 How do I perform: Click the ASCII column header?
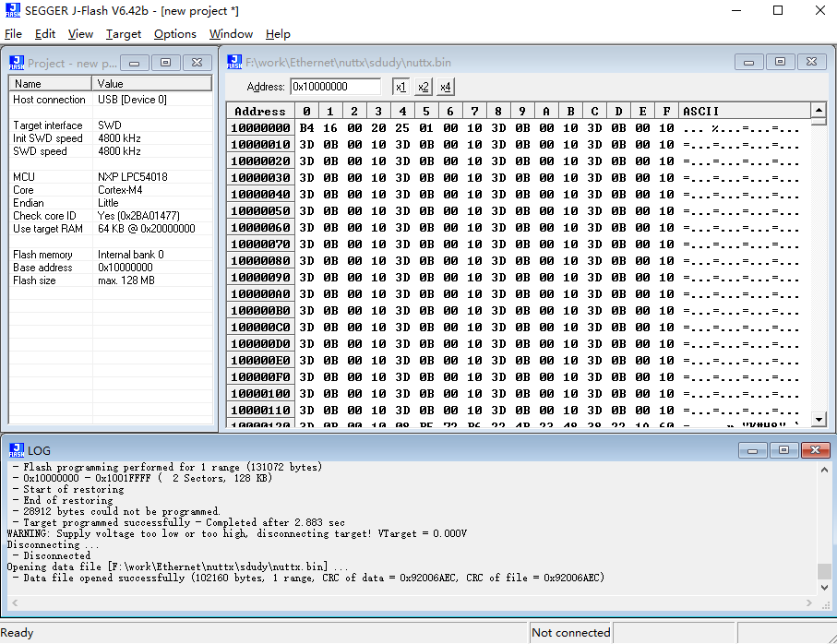746,111
